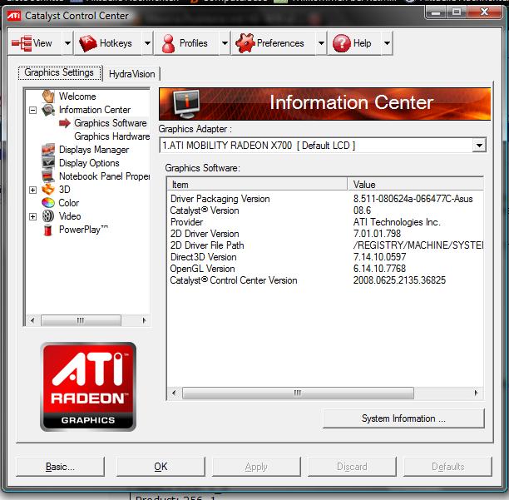The image size is (509, 500).
Task: Click the Catalyst Version value 08.6
Action: point(362,210)
